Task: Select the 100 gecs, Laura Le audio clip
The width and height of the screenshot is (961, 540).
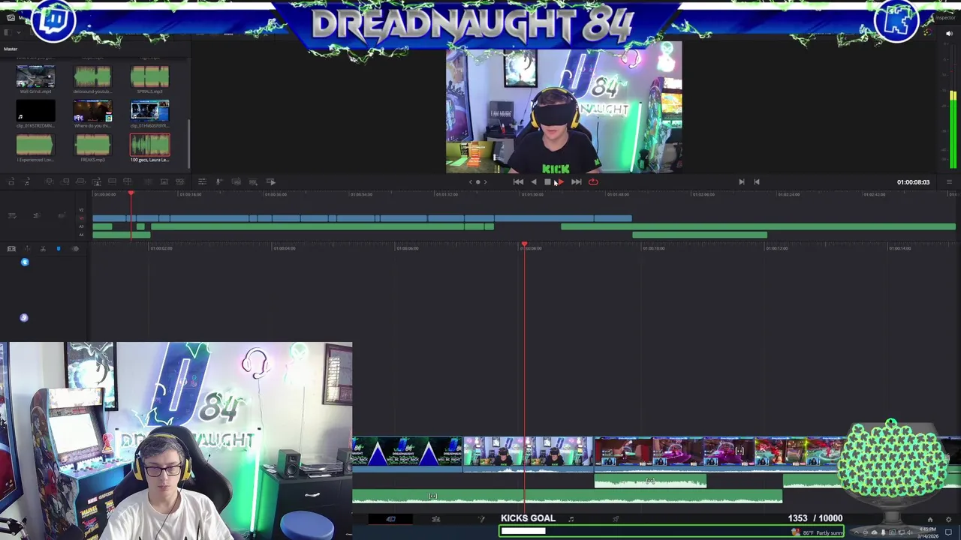Action: pos(149,145)
